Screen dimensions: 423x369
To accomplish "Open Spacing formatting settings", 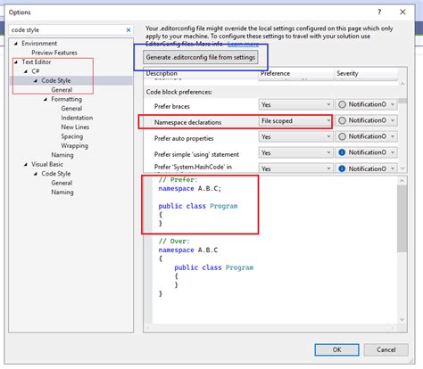I will (72, 136).
